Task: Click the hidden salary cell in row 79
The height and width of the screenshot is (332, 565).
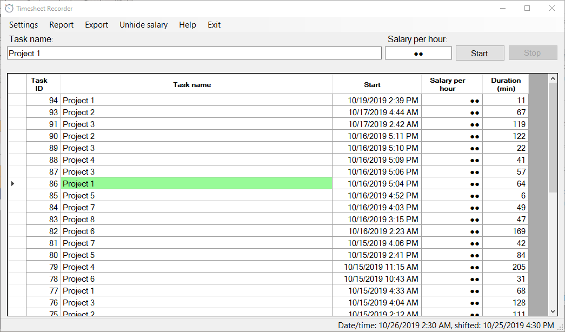Action: (x=452, y=267)
